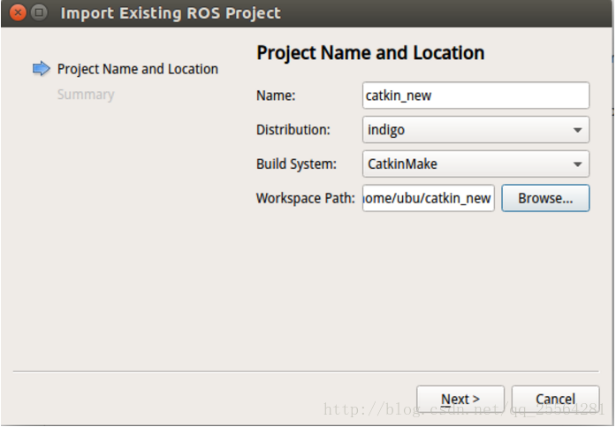Click the gray window button beside close
Screen dimensions: 616x427
tap(40, 13)
